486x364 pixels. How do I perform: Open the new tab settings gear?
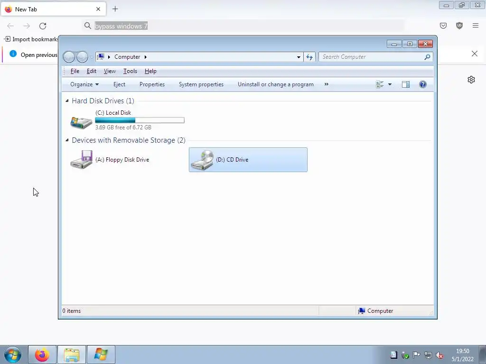(x=471, y=80)
